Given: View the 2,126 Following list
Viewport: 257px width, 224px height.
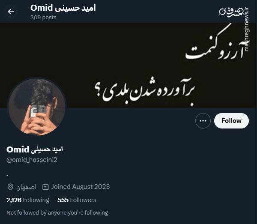Looking at the screenshot, I should [x=28, y=200].
